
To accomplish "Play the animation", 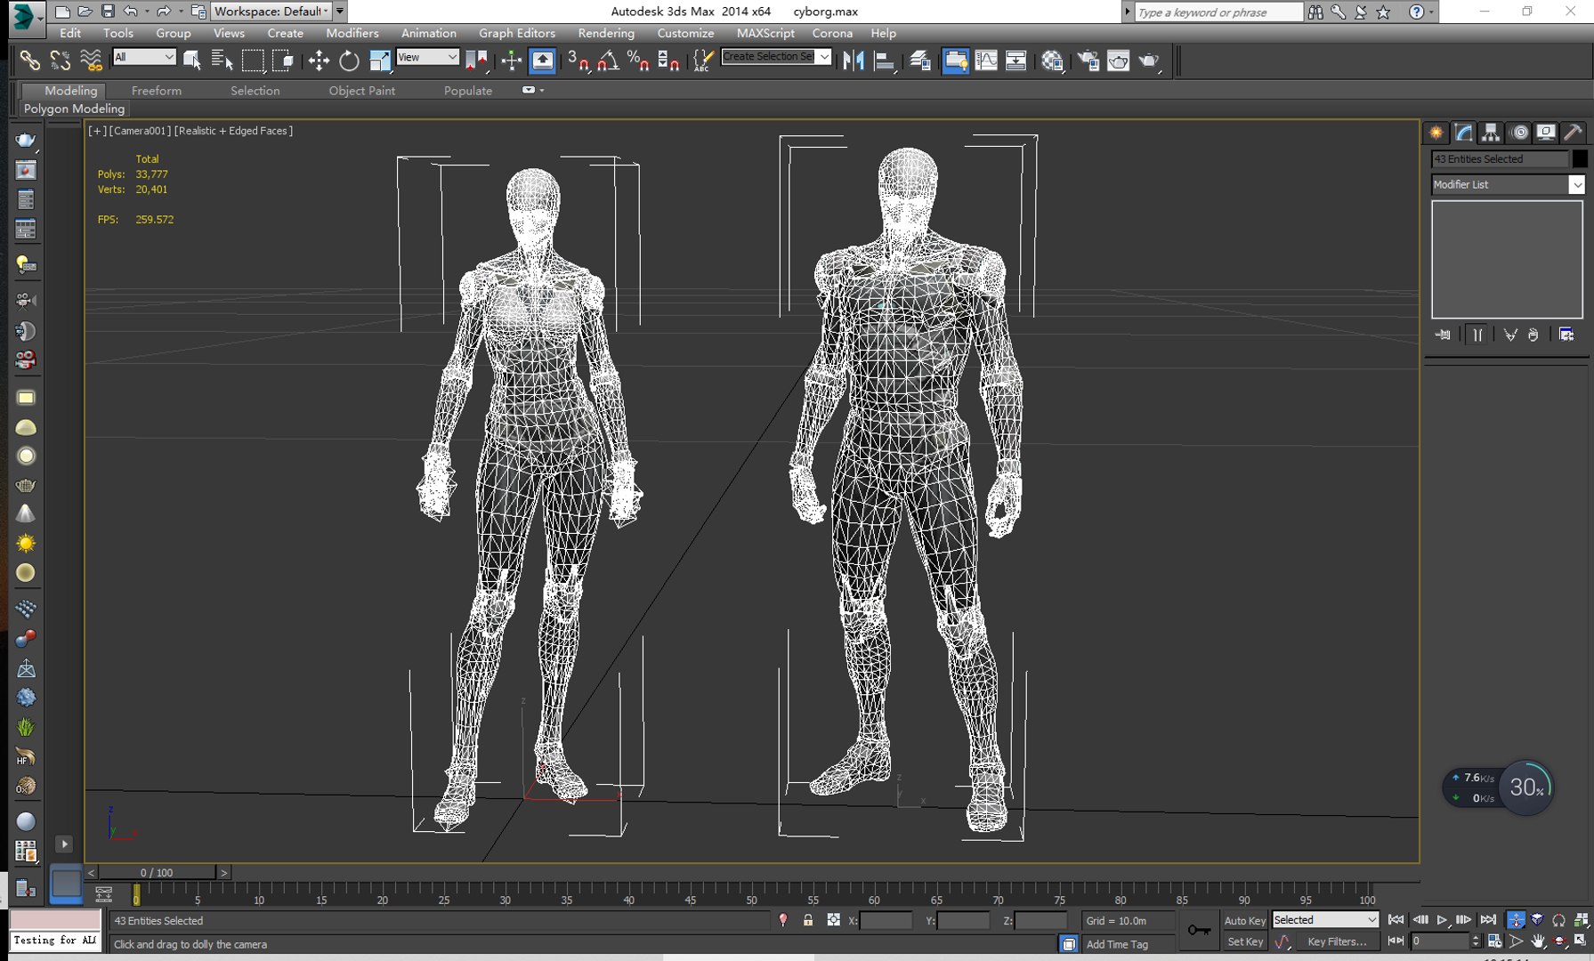I will click(1441, 920).
